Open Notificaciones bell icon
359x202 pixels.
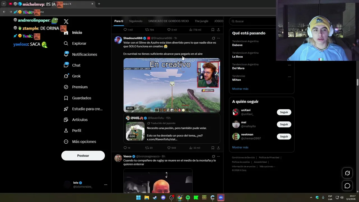tap(66, 54)
